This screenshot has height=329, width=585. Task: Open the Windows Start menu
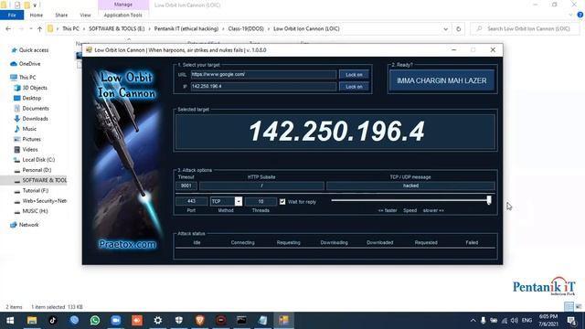pyautogui.click(x=10, y=321)
